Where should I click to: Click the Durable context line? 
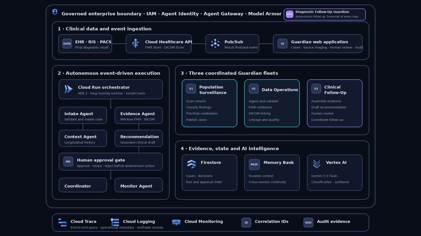[x=261, y=176]
